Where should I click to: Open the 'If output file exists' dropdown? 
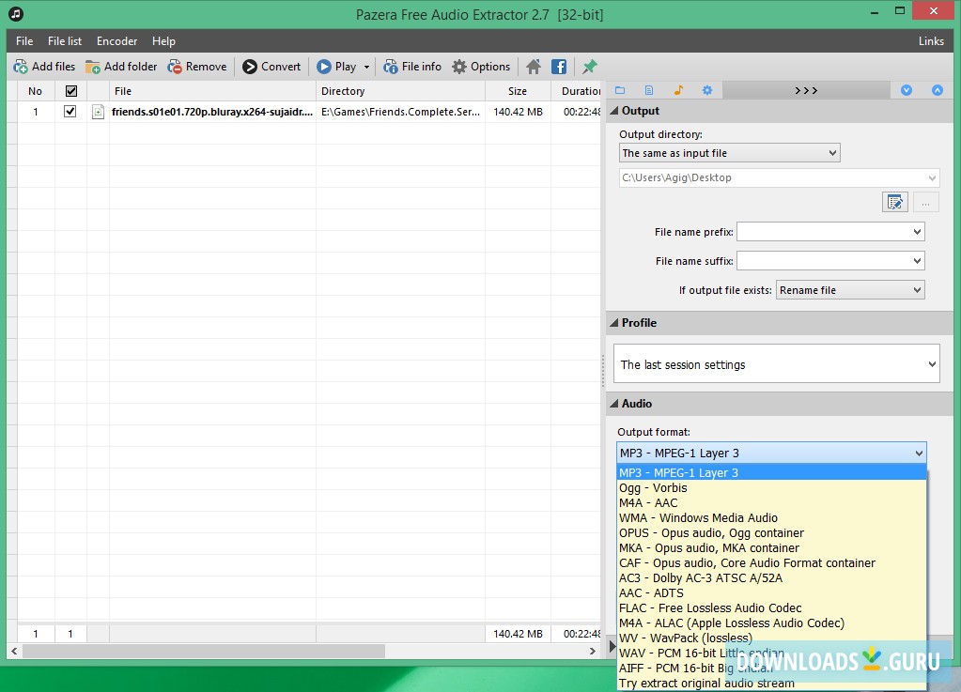pyautogui.click(x=850, y=290)
